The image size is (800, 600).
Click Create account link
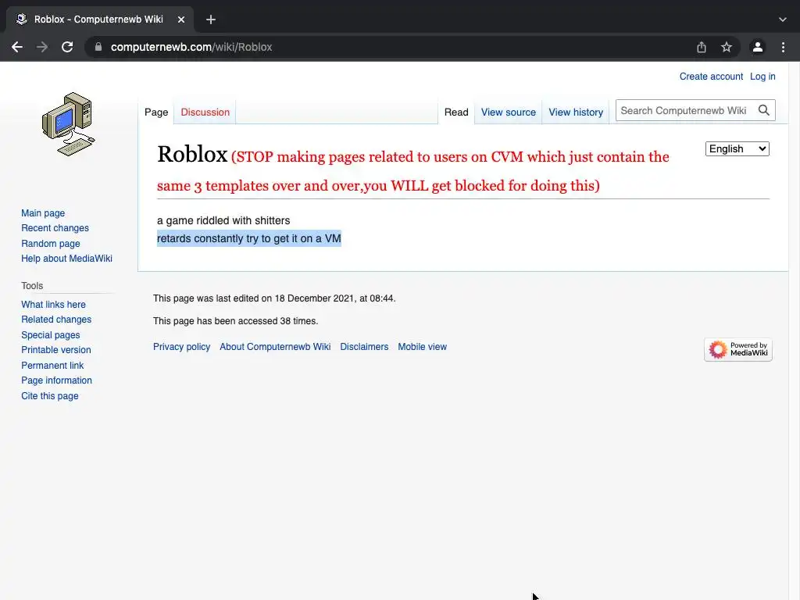pyautogui.click(x=711, y=77)
